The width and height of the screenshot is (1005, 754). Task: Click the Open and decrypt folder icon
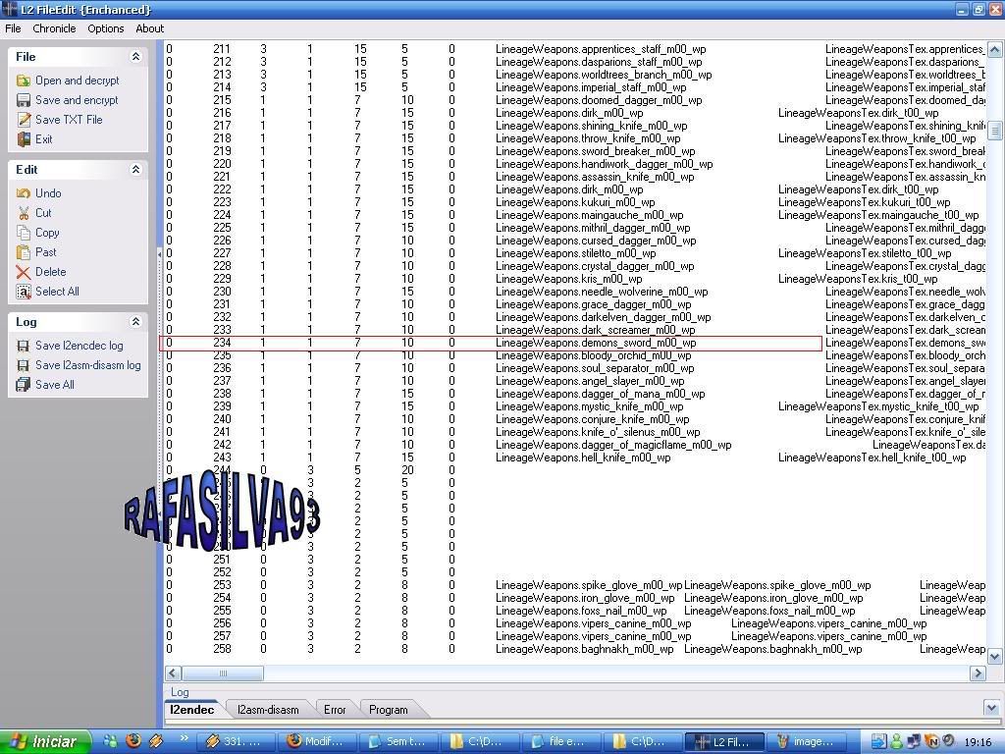pyautogui.click(x=24, y=81)
